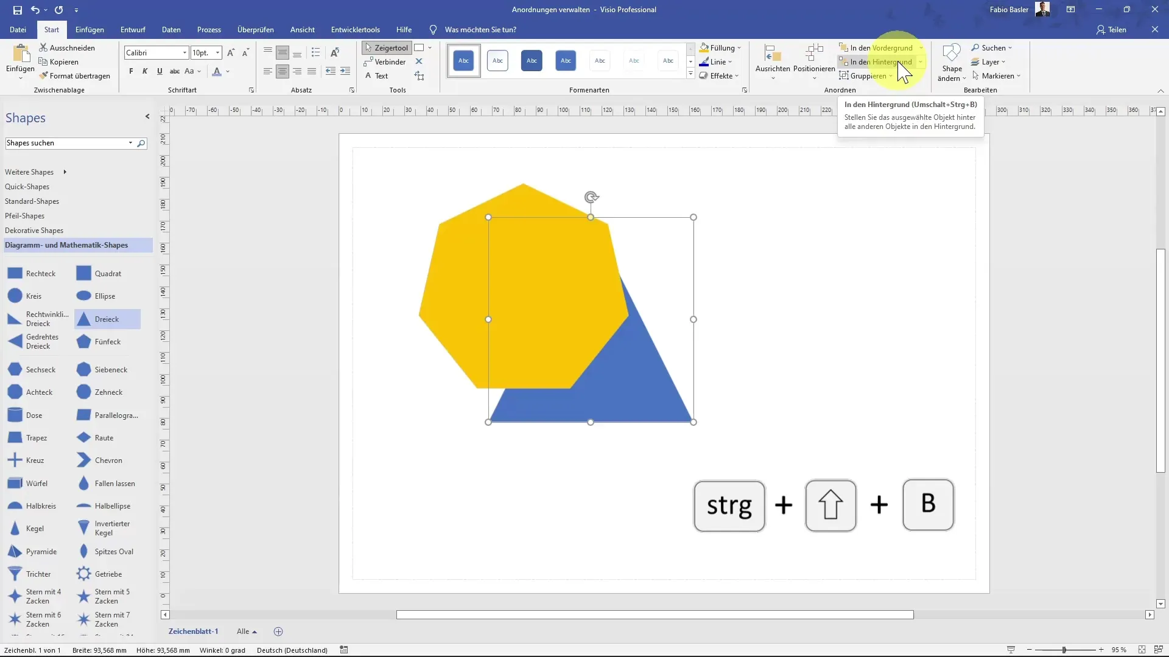
Task: Open the Füllung fill dropdown
Action: point(720,47)
